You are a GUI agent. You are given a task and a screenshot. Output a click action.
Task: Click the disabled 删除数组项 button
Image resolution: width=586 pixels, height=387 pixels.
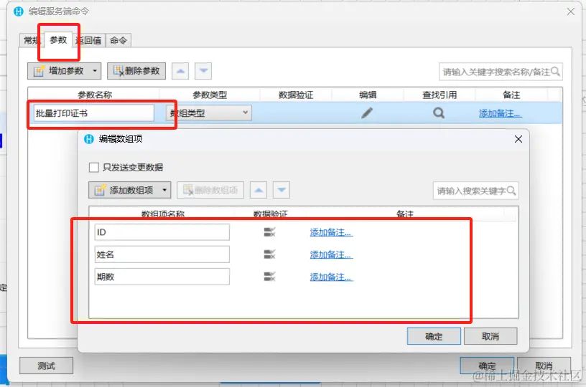(210, 190)
